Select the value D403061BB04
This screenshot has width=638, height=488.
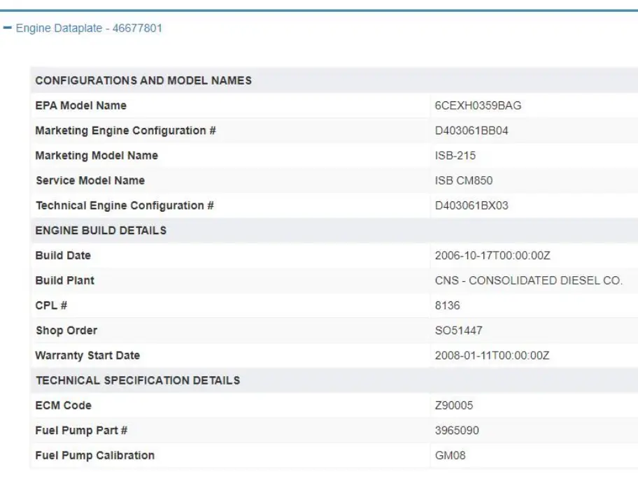tap(472, 131)
